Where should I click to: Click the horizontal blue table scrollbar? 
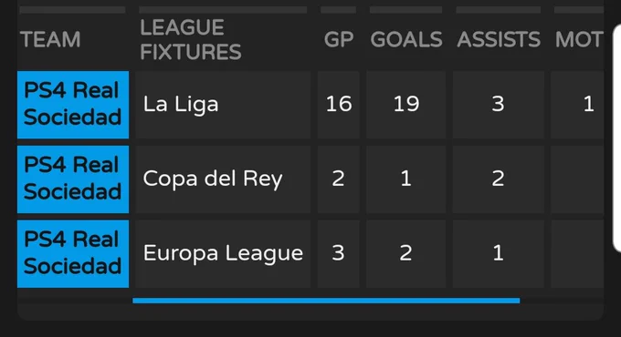326,301
